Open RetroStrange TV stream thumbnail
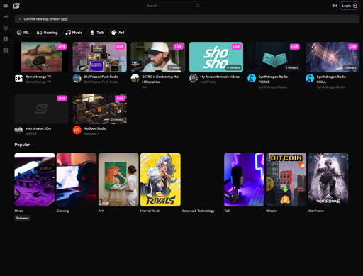 tap(41, 57)
